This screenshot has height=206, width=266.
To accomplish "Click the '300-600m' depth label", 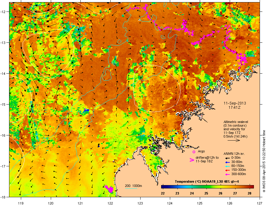I will coord(238,174).
